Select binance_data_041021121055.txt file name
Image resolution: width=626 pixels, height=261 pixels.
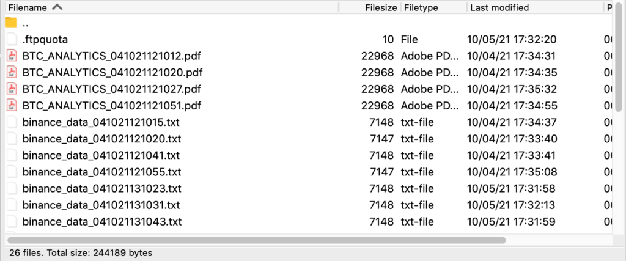point(102,172)
